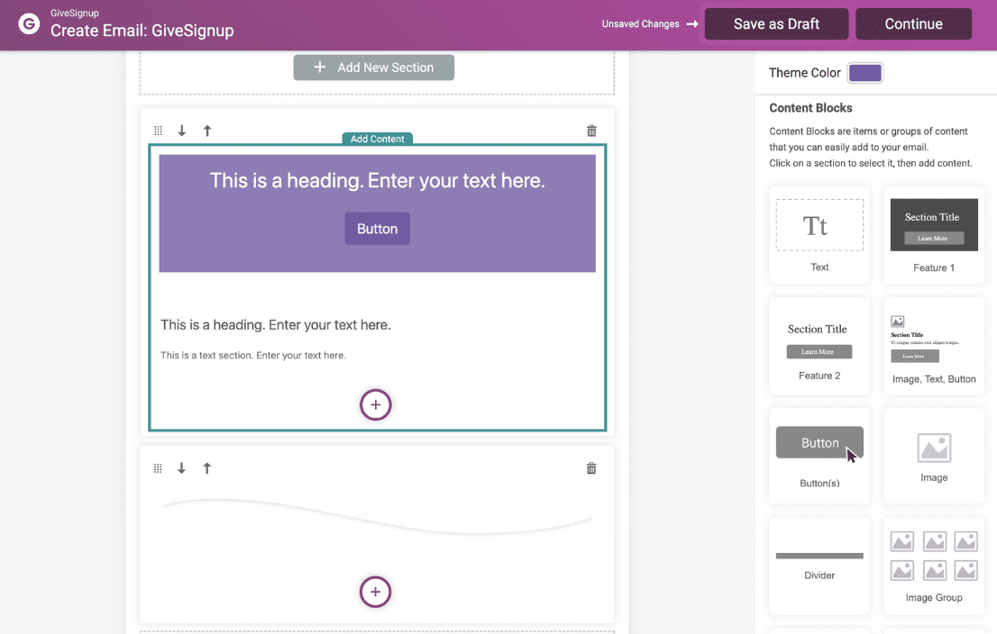Select the Divider content block
This screenshot has height=634, width=997.
[x=819, y=566]
